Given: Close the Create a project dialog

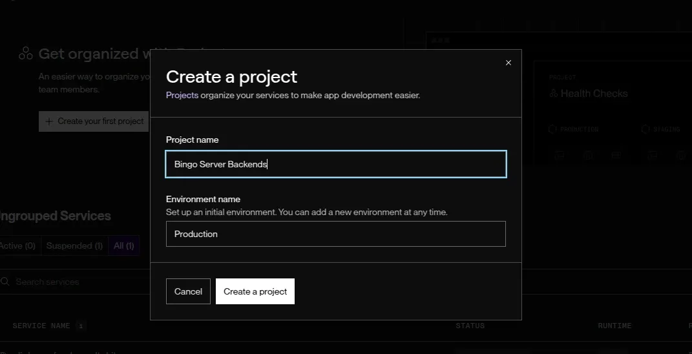Looking at the screenshot, I should pos(509,63).
